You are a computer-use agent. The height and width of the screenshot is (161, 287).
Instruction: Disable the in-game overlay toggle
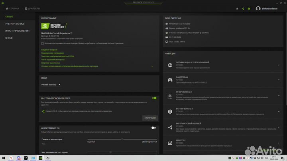(x=154, y=98)
